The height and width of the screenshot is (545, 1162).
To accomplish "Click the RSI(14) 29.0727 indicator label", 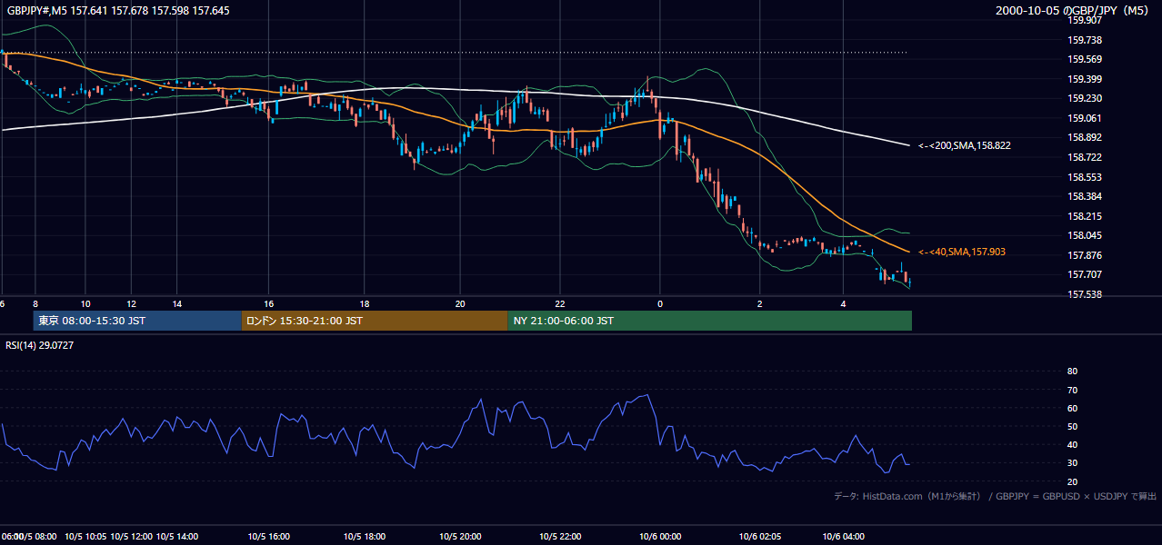I will click(39, 345).
